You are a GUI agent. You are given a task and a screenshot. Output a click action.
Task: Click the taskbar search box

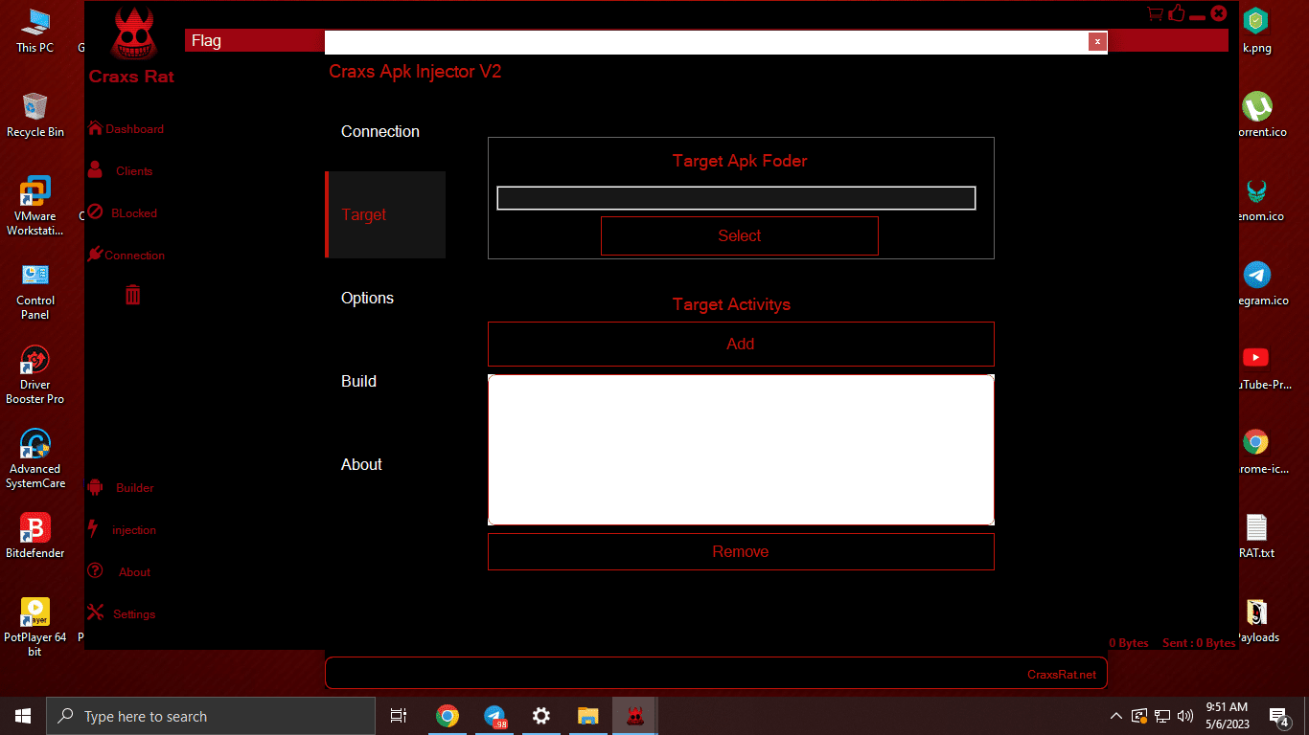211,716
